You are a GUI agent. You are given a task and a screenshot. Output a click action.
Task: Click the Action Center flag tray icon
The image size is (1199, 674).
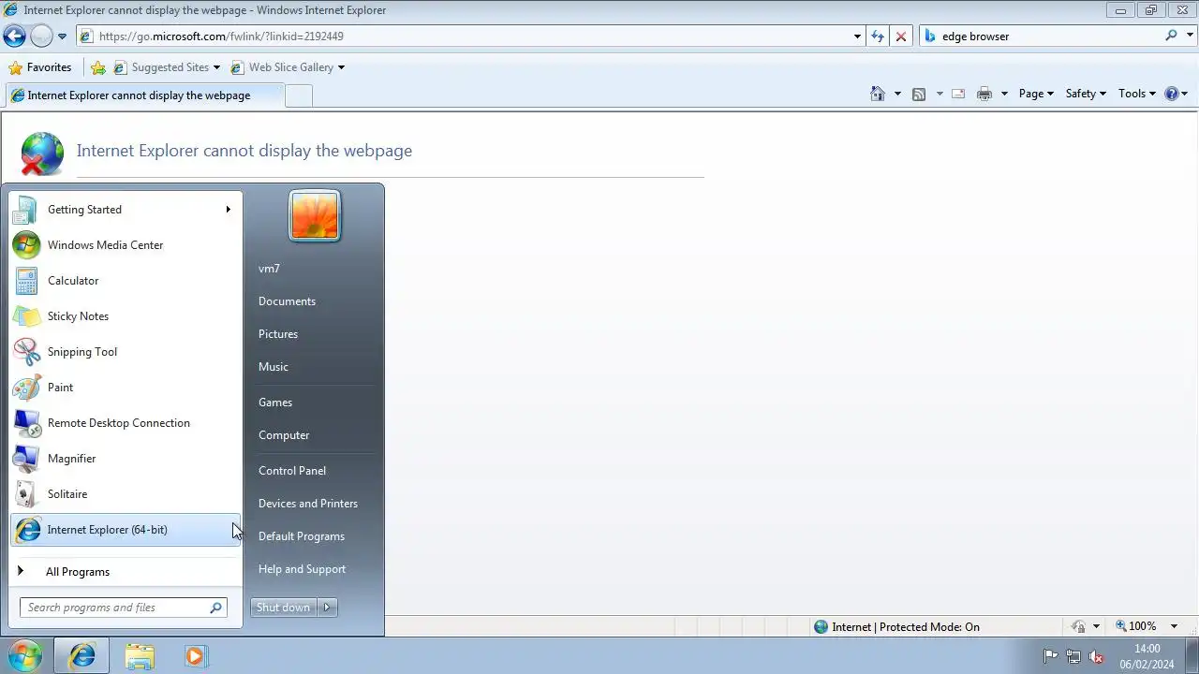(1051, 656)
